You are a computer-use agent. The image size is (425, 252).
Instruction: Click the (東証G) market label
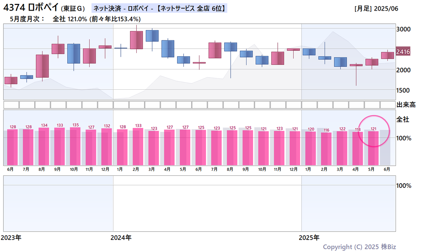(x=73, y=9)
